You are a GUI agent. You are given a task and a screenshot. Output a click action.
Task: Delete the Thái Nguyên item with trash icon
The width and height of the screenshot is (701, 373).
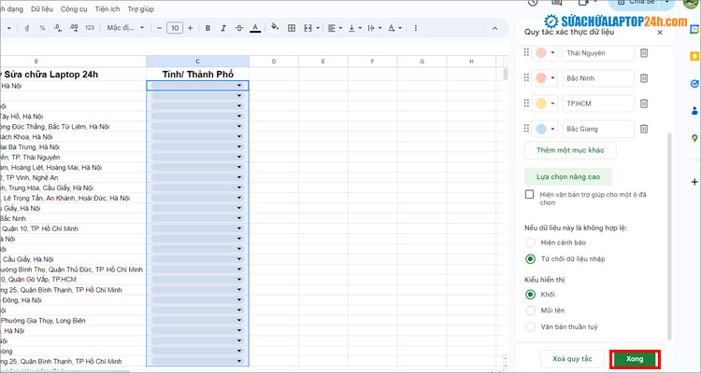tap(644, 53)
